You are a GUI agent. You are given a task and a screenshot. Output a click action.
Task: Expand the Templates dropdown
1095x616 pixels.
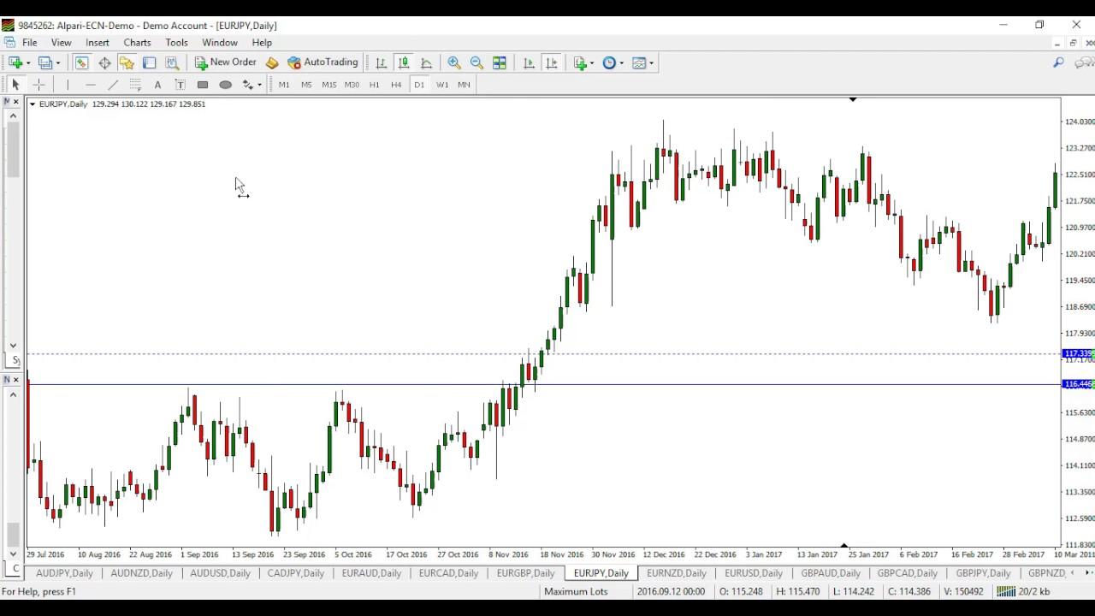642,62
